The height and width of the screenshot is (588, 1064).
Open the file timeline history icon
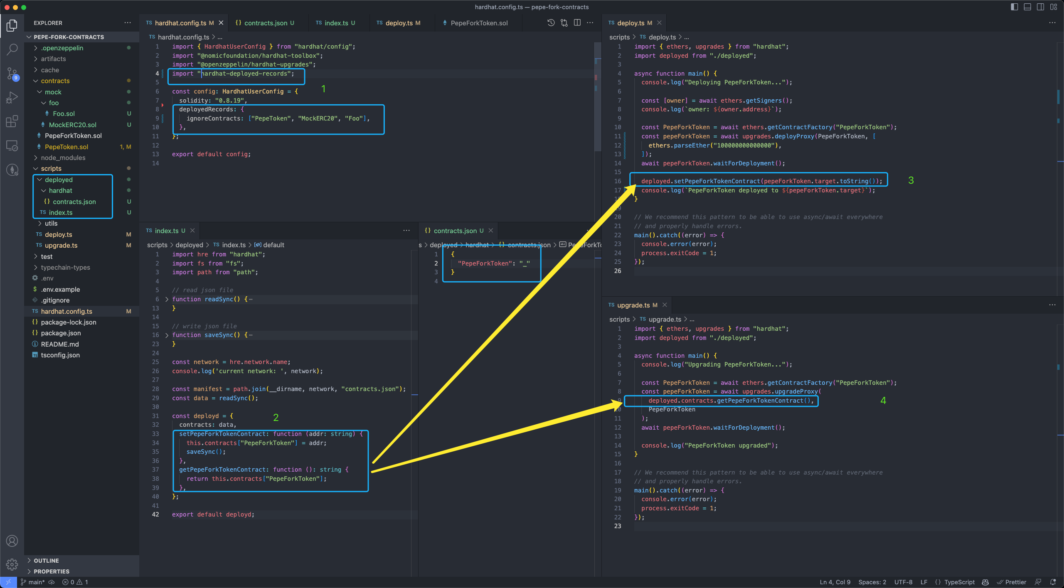551,23
